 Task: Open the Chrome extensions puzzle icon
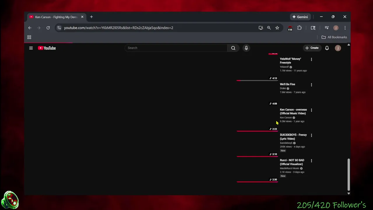point(300,28)
